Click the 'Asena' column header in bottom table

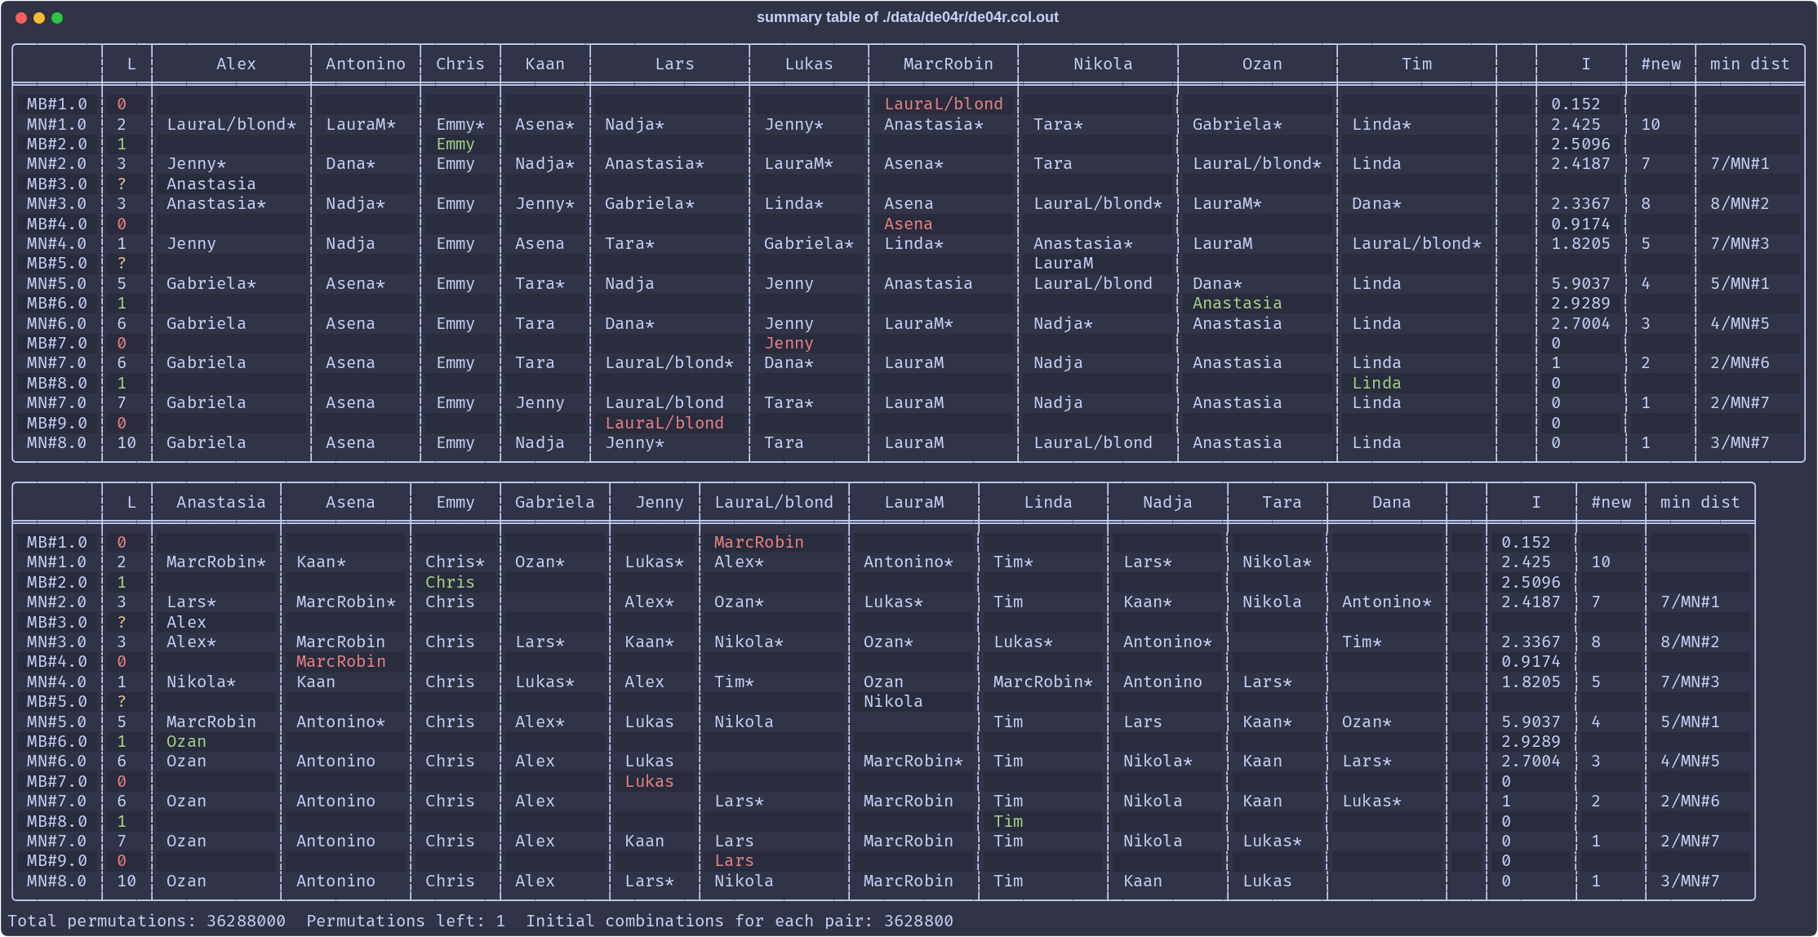[x=350, y=502]
